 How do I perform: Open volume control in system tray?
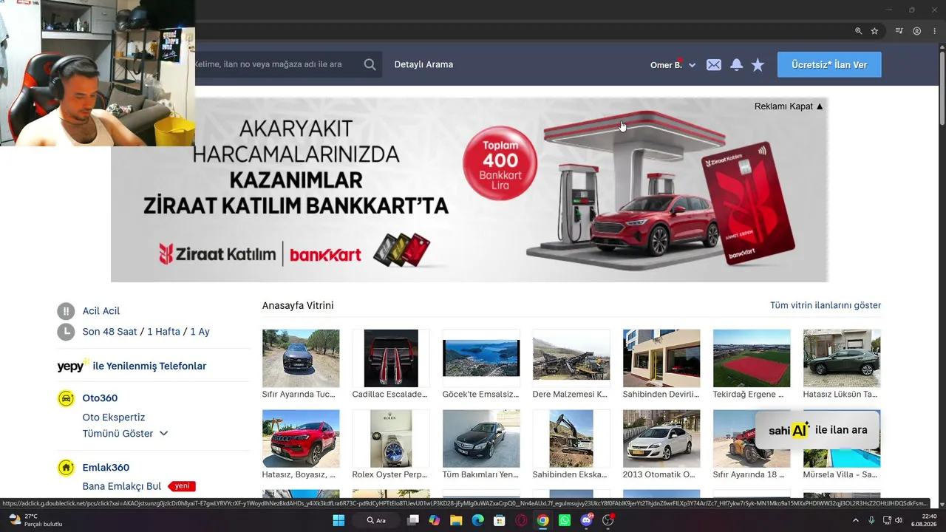click(x=899, y=520)
